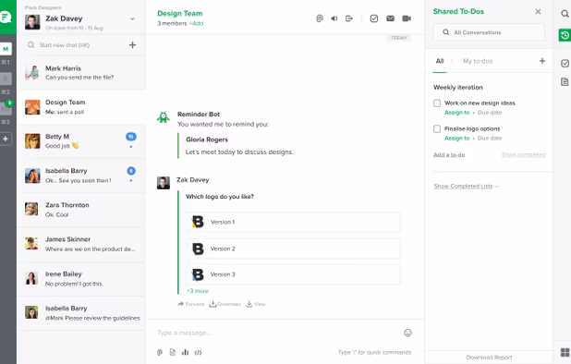Image resolution: width=571 pixels, height=364 pixels.
Task: Open emoji picker in message box
Action: click(x=407, y=333)
